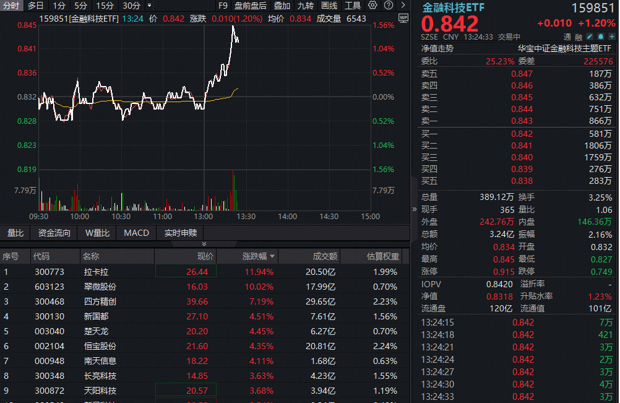Click the plus icon beside the bell
The width and height of the screenshot is (620, 403).
tap(611, 37)
